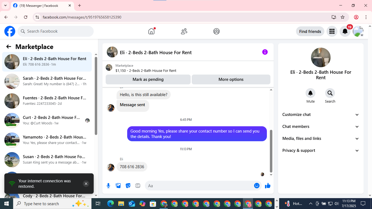
Task: Click the microphone voice clip icon
Action: point(108,186)
